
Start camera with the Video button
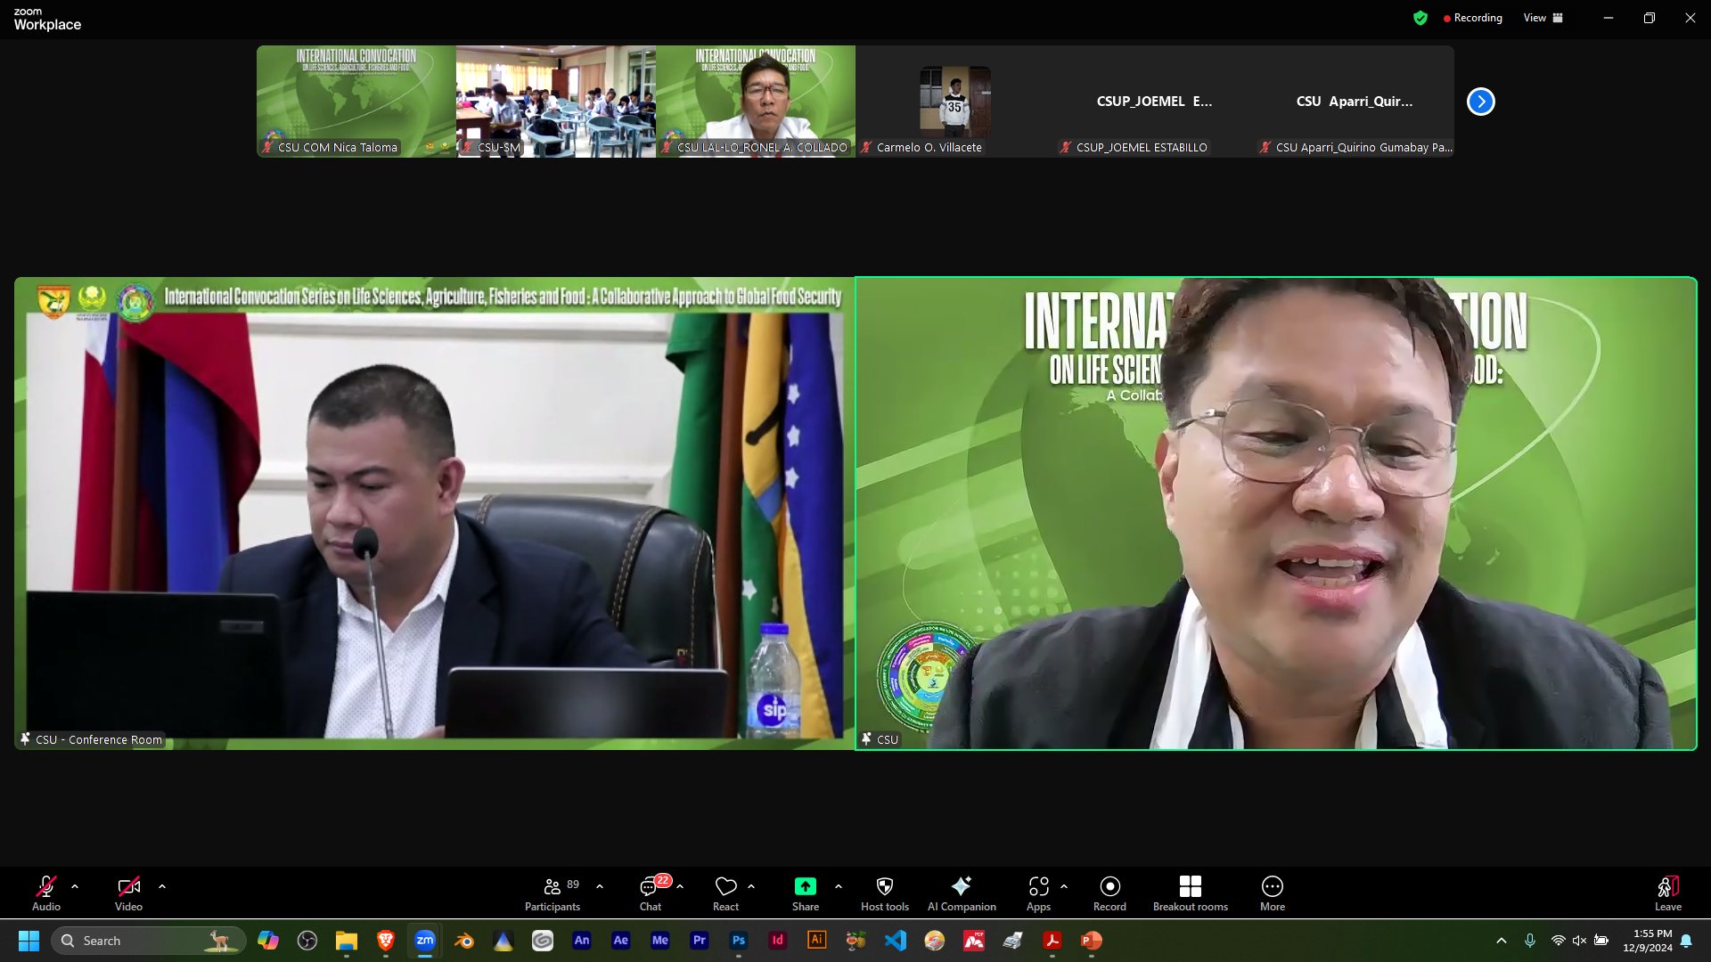(128, 893)
